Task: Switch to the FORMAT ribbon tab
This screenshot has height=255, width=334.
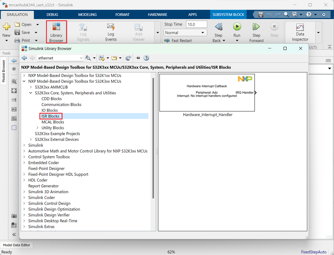Action: click(x=122, y=14)
